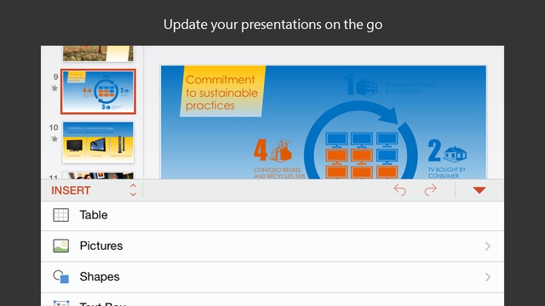Select 'CONTOSO REUSES AND RECYCLES' text
Screen dimensions: 545x306
pos(279,173)
